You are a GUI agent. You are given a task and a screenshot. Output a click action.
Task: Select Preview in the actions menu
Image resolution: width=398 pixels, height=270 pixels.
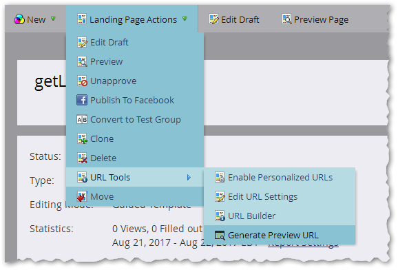coord(135,62)
